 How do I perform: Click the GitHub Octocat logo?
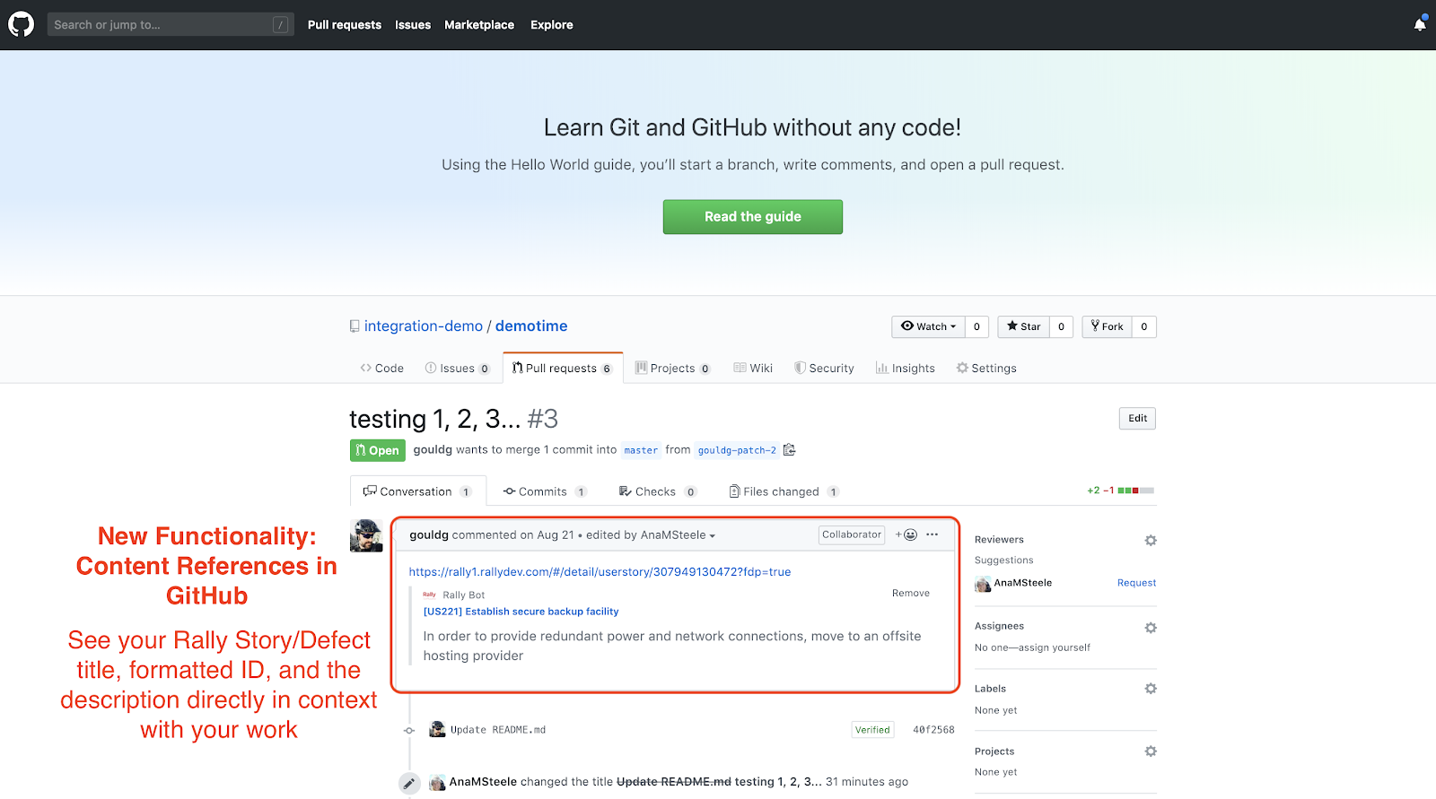coord(21,24)
